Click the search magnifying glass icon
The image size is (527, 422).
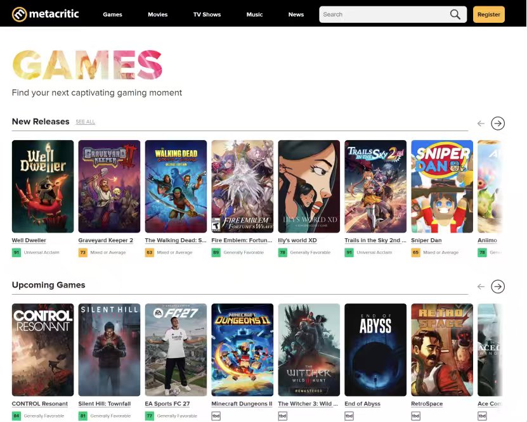[455, 15]
